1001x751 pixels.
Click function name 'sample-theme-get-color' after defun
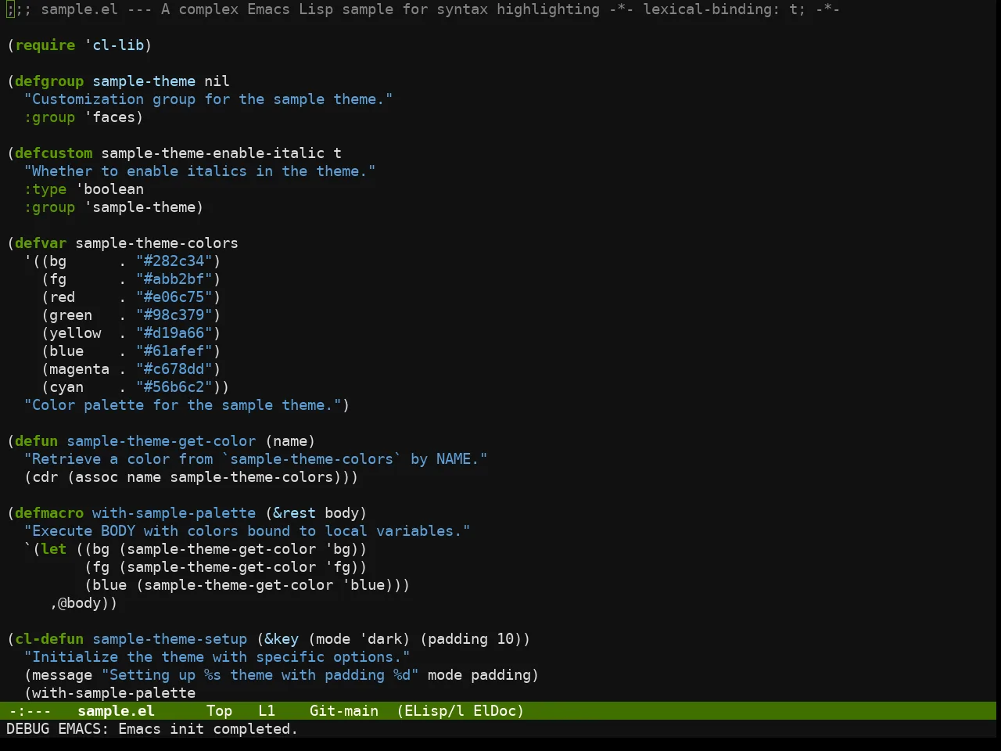pos(161,441)
